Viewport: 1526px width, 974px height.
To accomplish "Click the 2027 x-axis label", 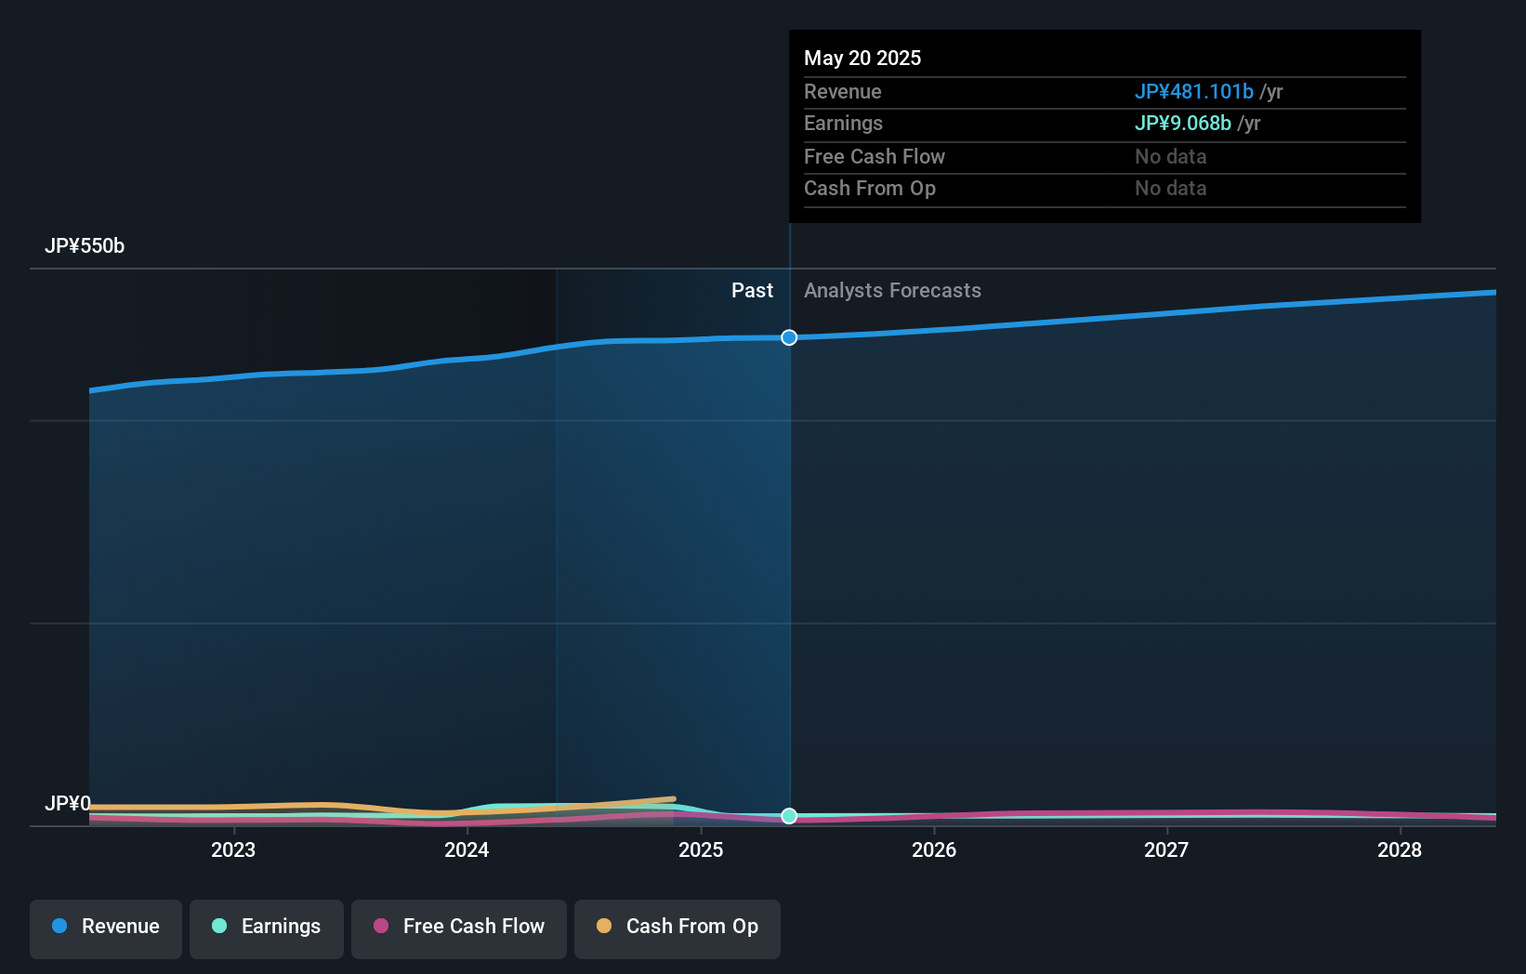I will point(1166,850).
